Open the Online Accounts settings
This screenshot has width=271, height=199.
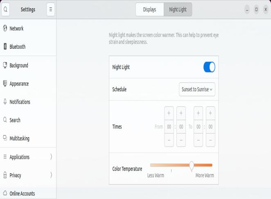pos(22,194)
